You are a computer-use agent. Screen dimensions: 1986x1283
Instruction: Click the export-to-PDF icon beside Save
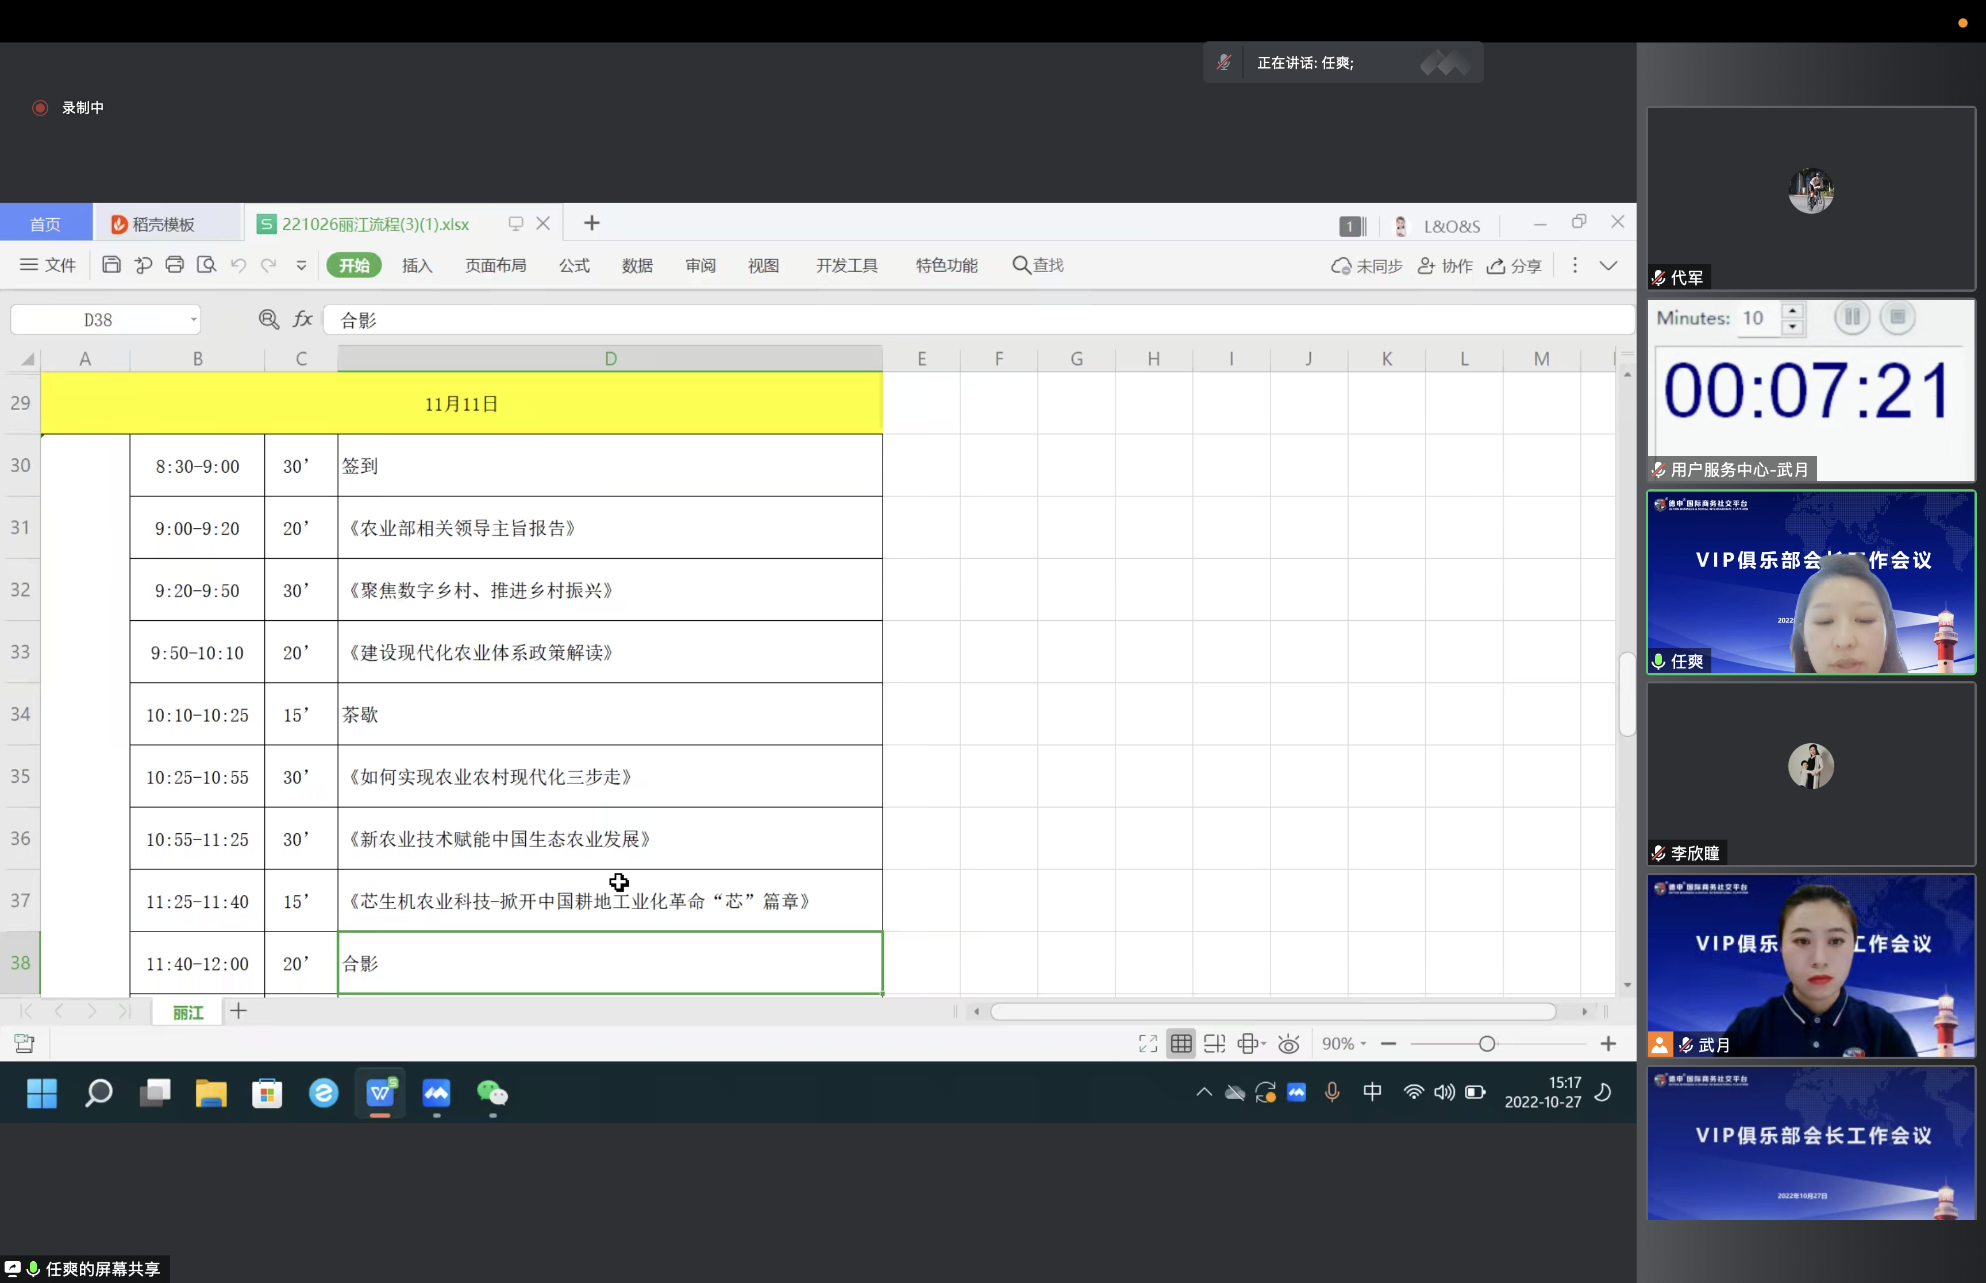(x=143, y=265)
